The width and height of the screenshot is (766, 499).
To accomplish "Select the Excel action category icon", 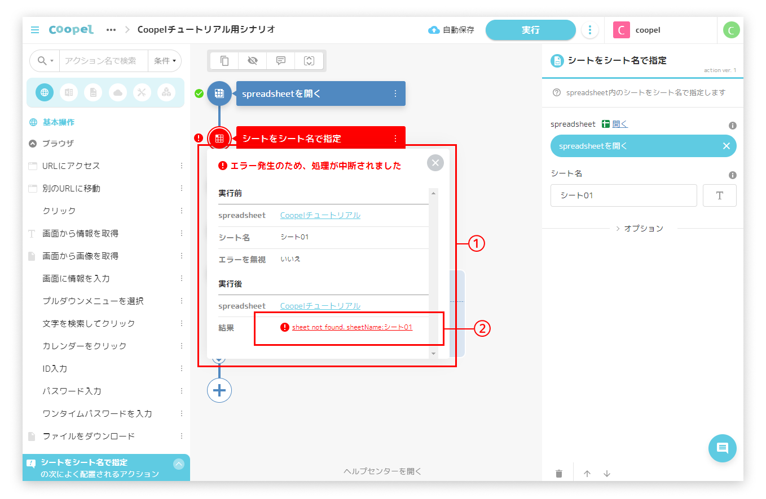I will coord(69,92).
